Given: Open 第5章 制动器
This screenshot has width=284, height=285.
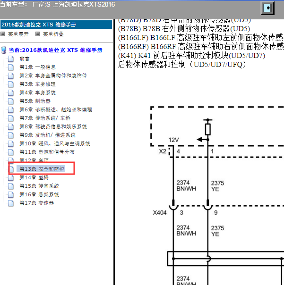Looking at the screenshot, I should [x=35, y=101].
